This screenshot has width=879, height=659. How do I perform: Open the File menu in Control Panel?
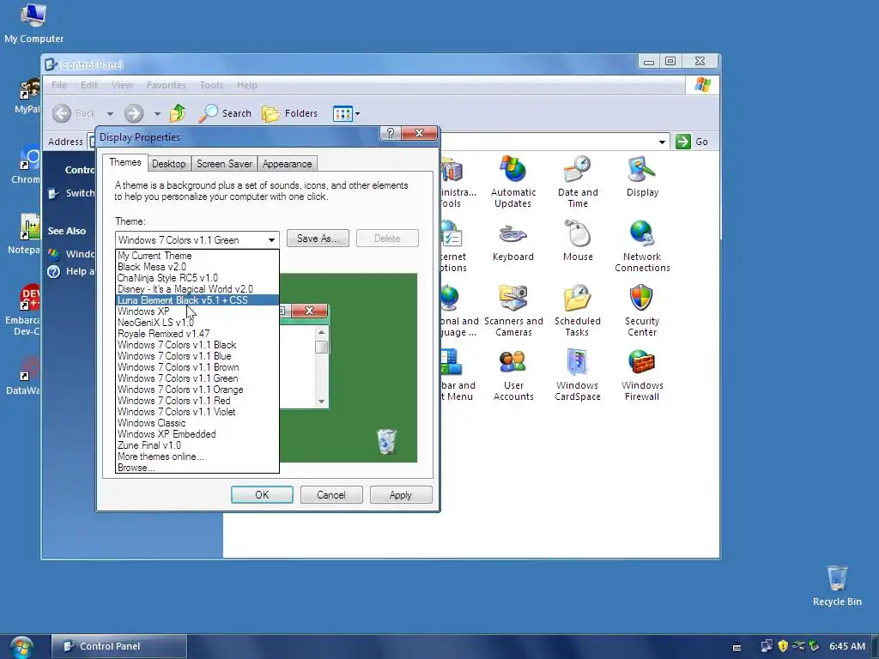point(59,85)
